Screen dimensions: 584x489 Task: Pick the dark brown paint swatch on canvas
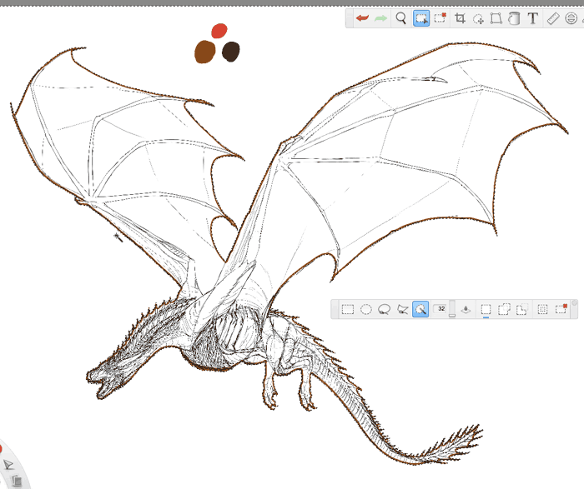(231, 52)
